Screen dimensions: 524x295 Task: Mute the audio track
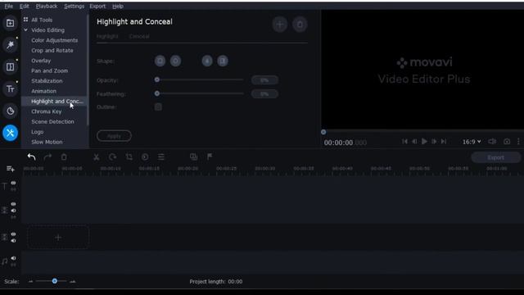point(13,258)
